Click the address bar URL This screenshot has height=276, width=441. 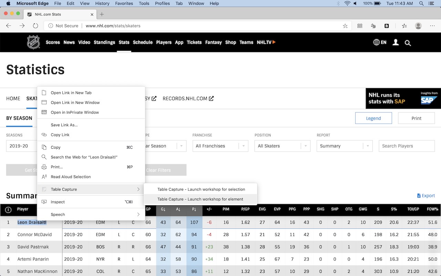point(113,26)
